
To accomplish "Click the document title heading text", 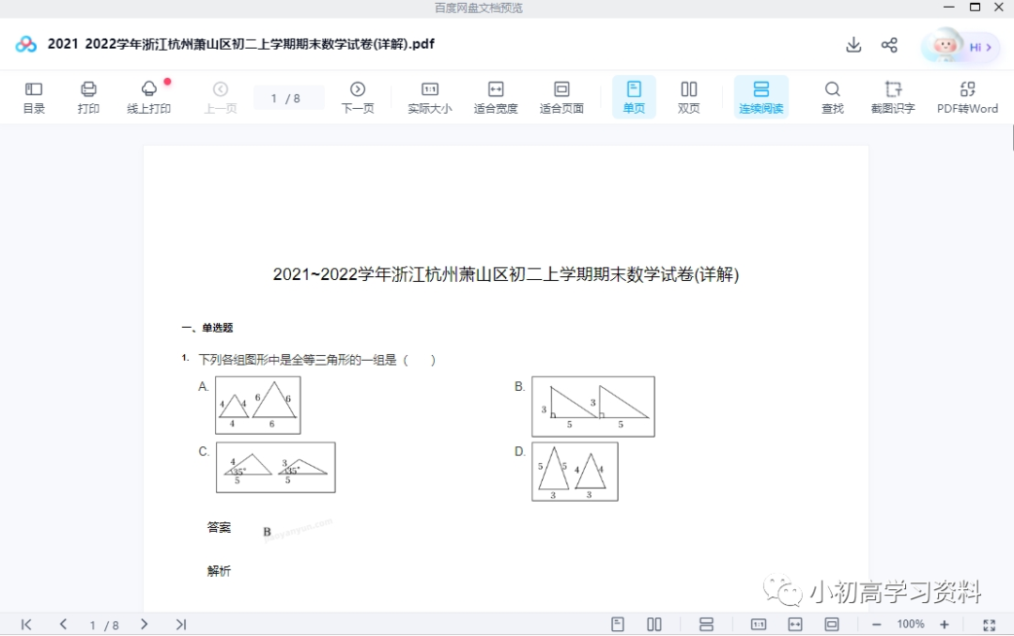I will point(506,274).
